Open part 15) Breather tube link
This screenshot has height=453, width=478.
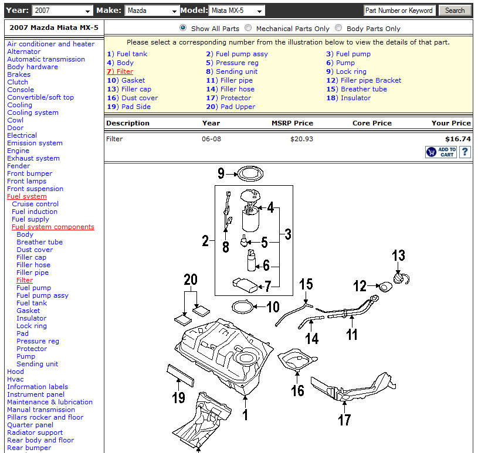point(357,89)
